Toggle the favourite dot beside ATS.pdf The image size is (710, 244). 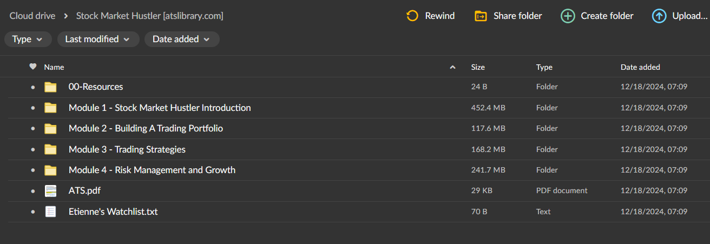(33, 190)
